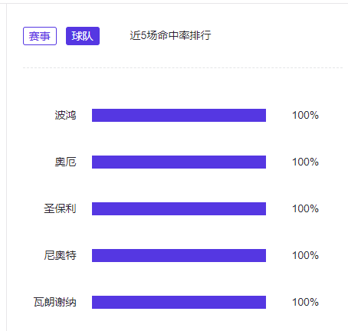Click the 圣保利 purple bar

pyautogui.click(x=179, y=208)
